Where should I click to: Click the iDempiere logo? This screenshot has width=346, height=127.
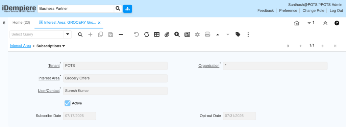click(19, 8)
